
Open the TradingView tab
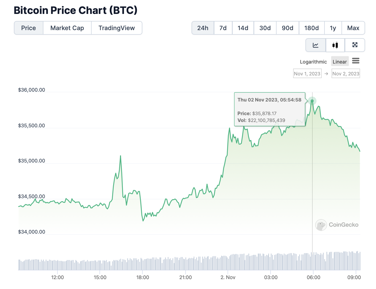click(117, 28)
